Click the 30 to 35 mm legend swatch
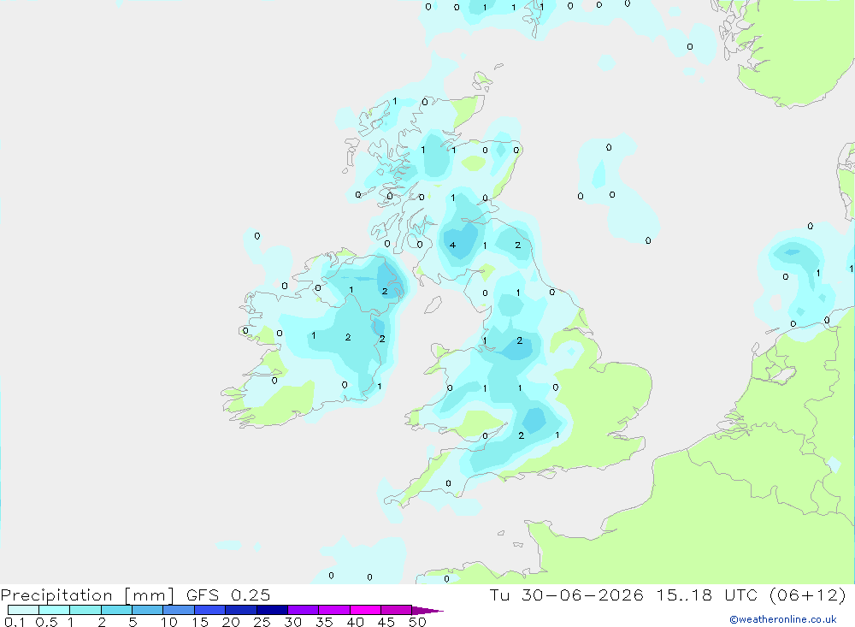The height and width of the screenshot is (627, 855). coord(304,610)
